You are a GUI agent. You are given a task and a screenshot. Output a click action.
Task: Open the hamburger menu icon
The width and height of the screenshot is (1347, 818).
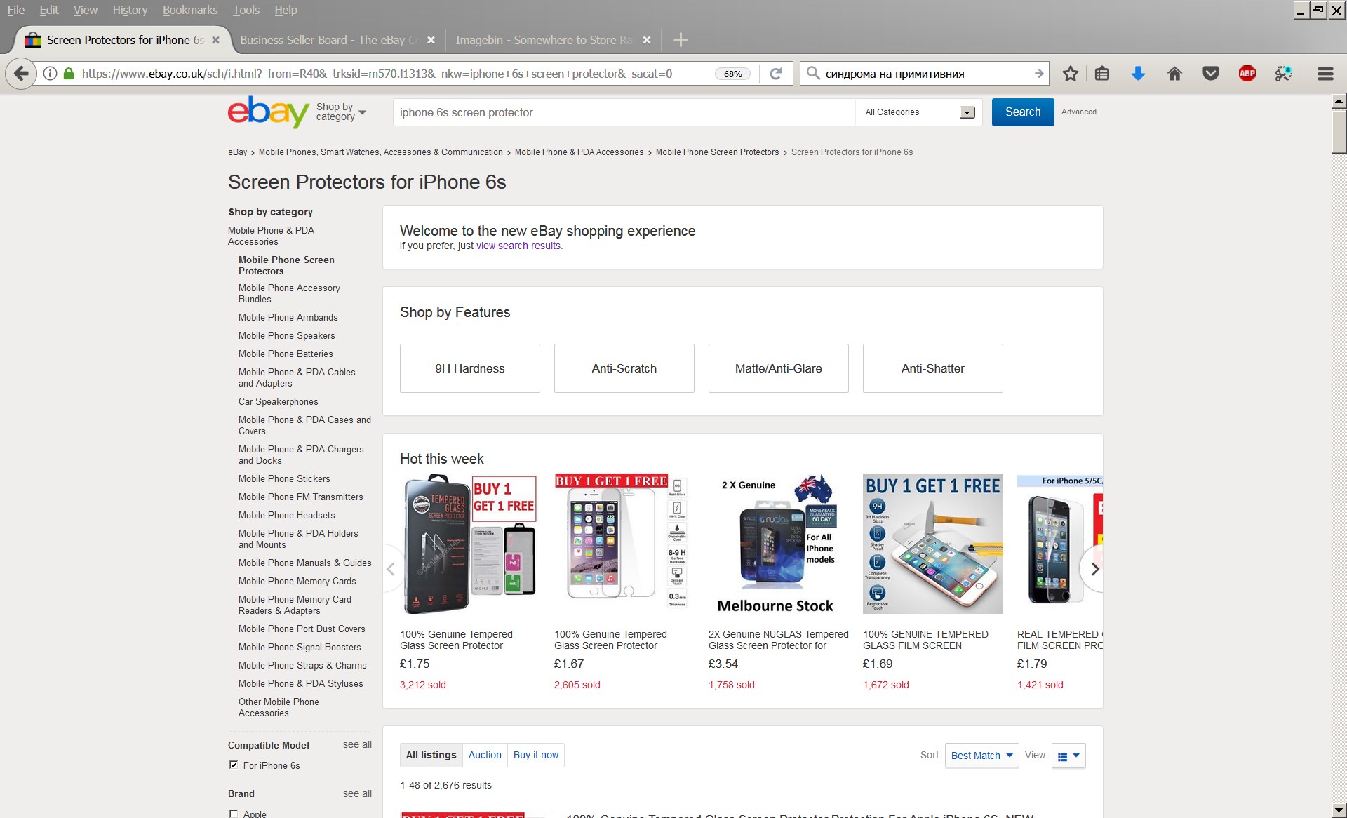click(1325, 74)
